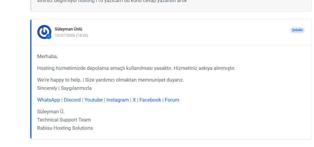
Task: Click the "Technical Support Team" text
Action: 64,120
